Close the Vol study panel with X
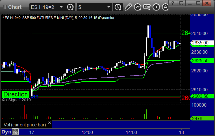 [49, 122]
